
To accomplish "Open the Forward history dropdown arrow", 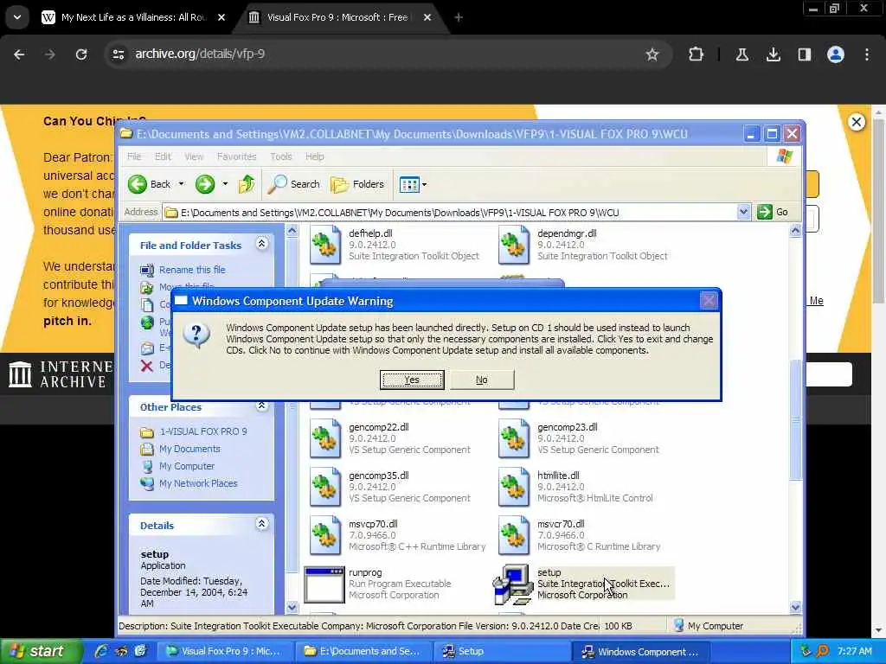I will (225, 184).
